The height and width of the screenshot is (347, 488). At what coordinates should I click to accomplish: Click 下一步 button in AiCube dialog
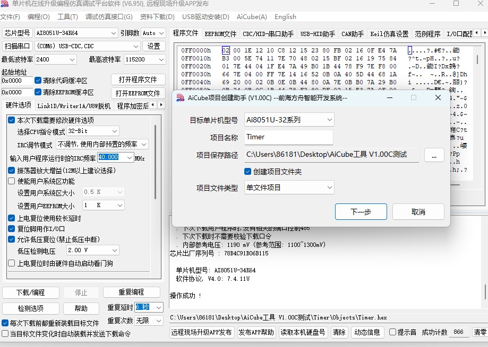coord(361,212)
